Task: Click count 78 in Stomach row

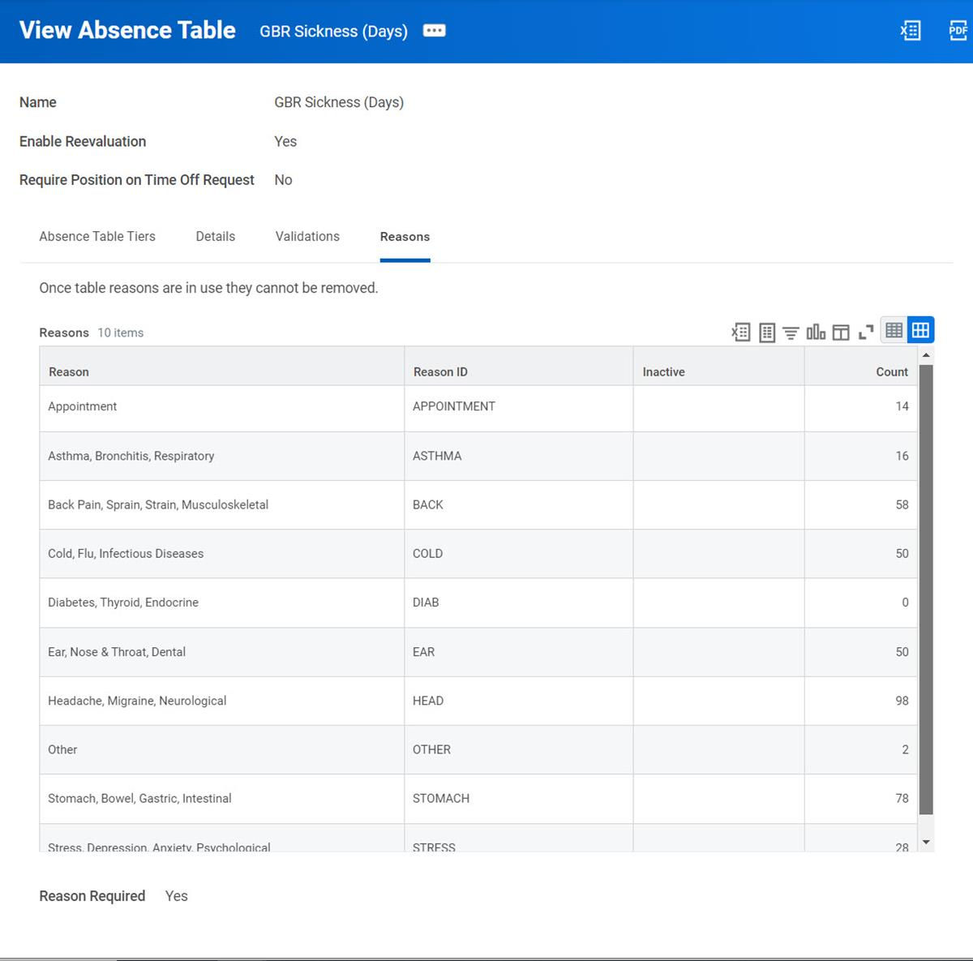Action: coord(902,798)
